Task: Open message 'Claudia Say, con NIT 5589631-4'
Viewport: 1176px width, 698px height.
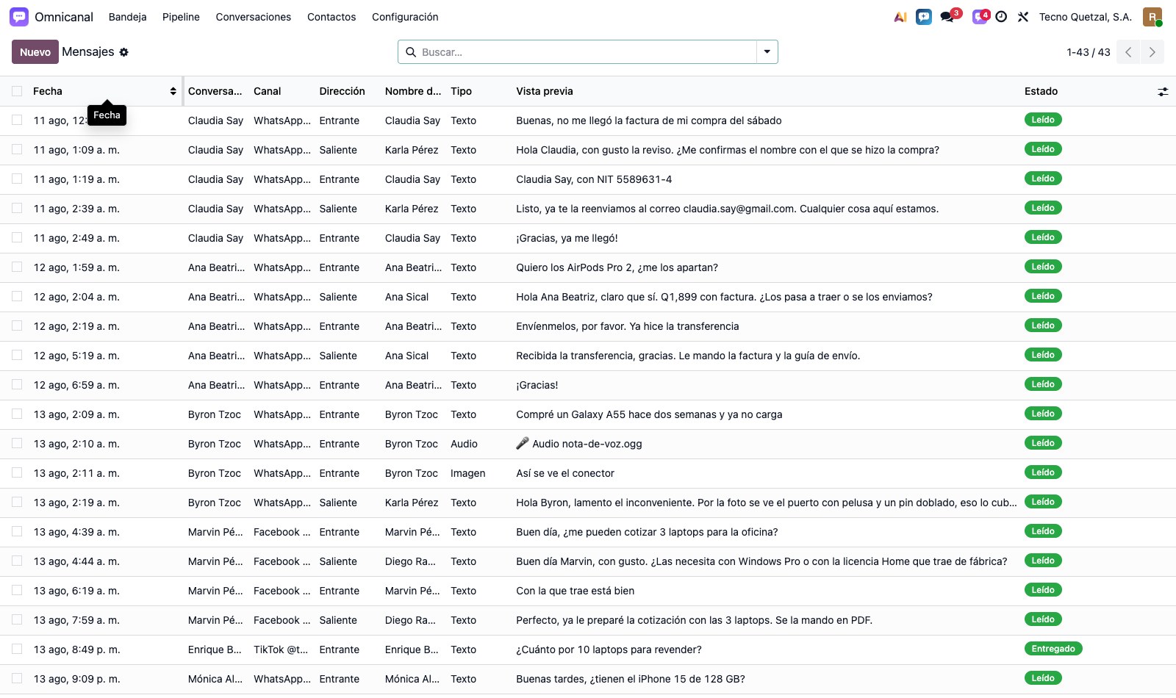Action: click(x=594, y=179)
